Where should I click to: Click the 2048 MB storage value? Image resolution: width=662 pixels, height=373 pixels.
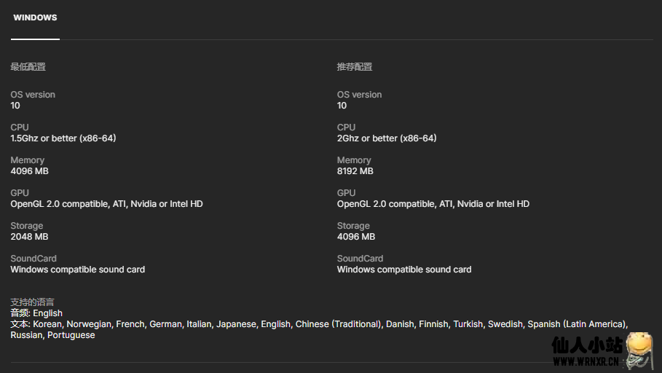coord(29,237)
